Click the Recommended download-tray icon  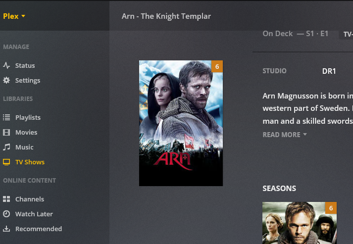pyautogui.click(x=6, y=229)
